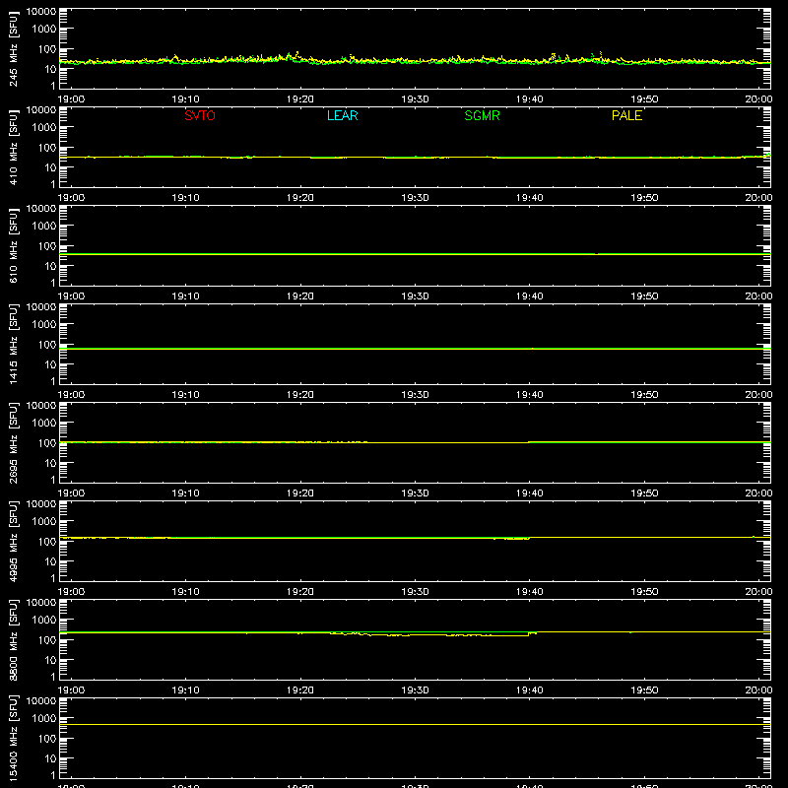Click the green SGMR station label
788x788 pixels.
tap(482, 115)
